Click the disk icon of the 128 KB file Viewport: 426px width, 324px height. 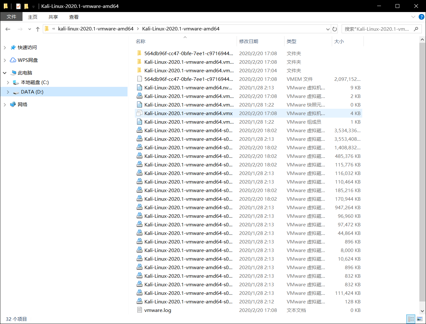point(139,301)
